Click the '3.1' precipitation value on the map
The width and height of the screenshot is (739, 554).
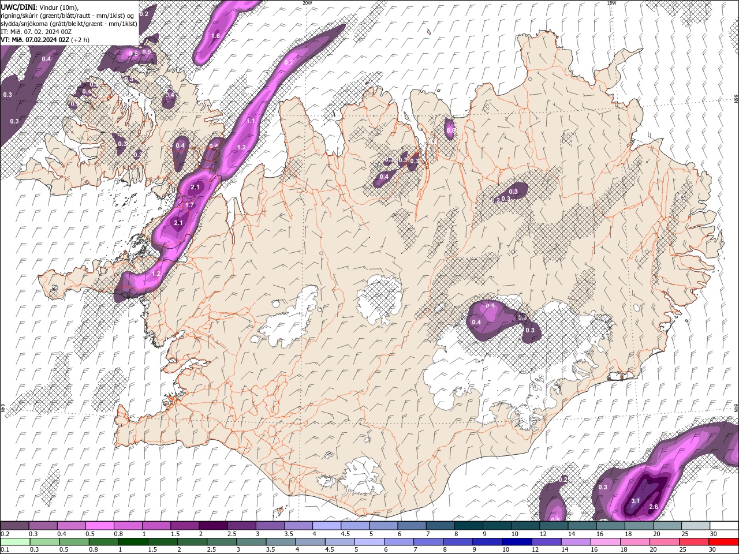pyautogui.click(x=636, y=501)
